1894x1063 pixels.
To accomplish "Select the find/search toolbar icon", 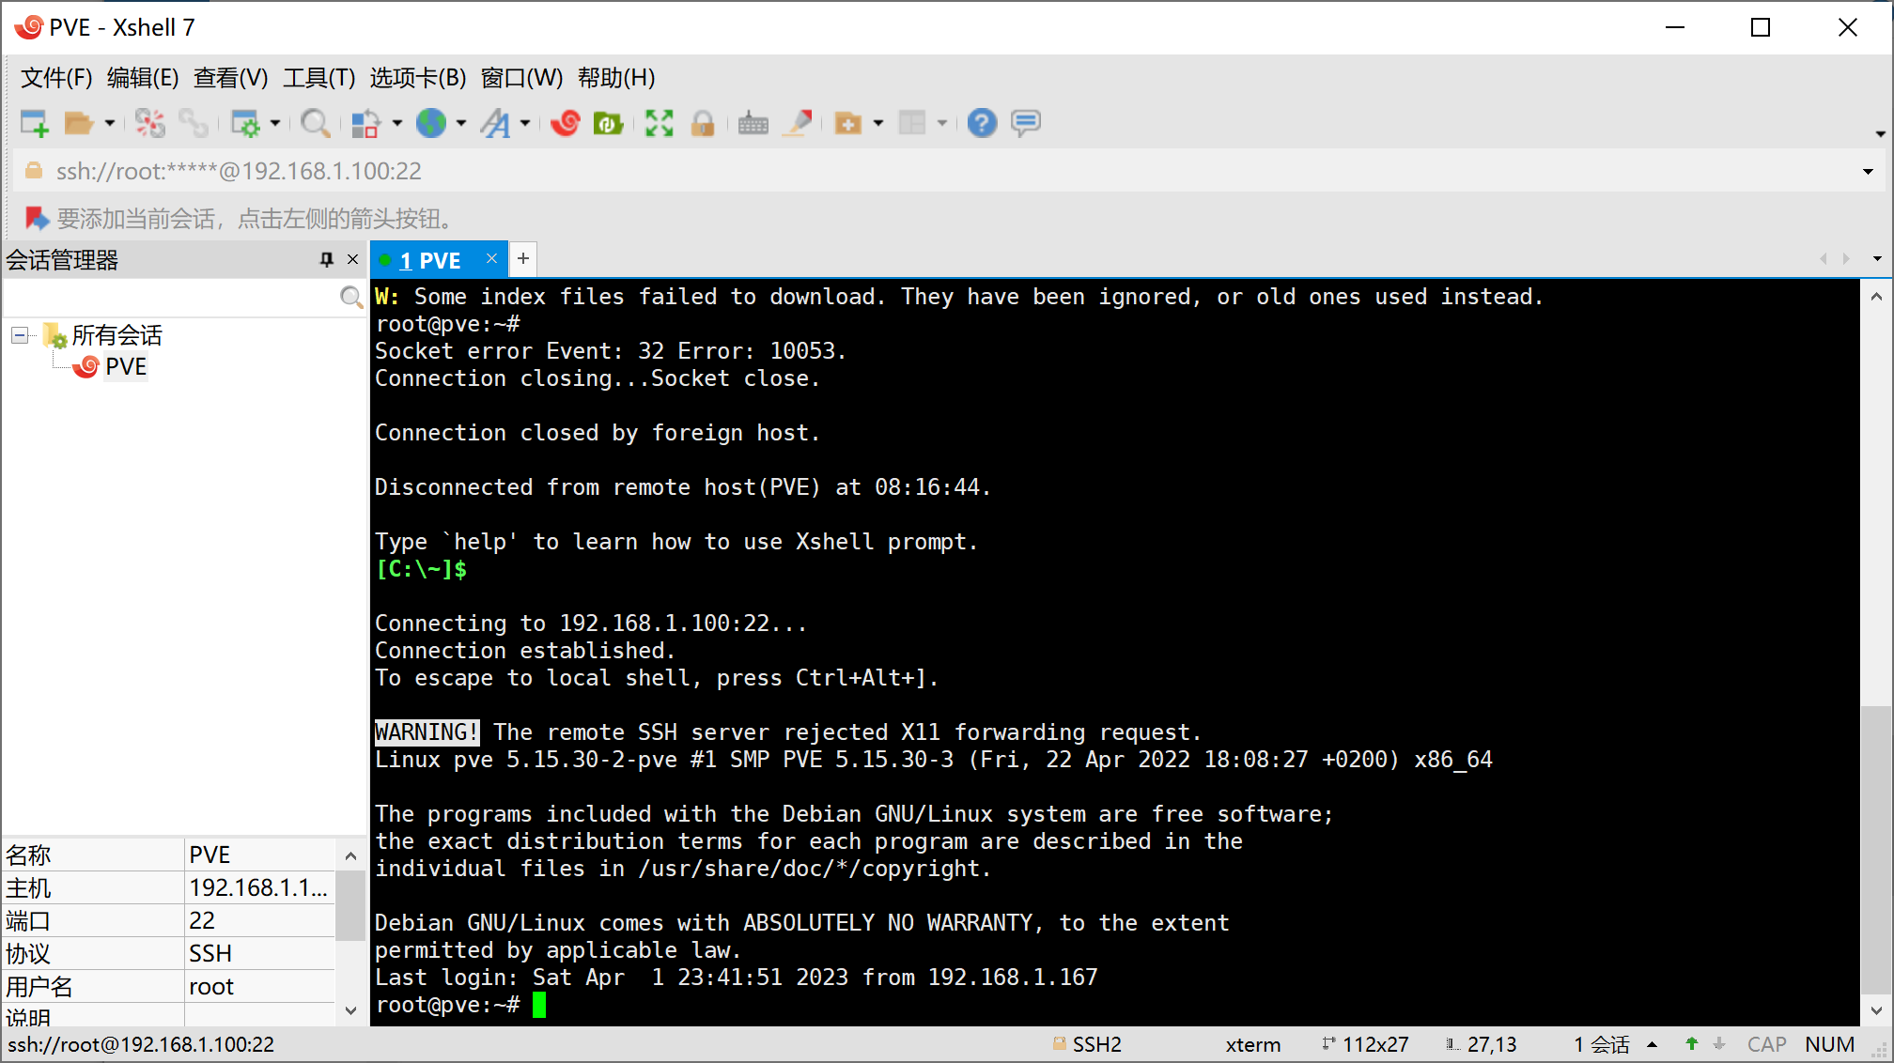I will [316, 122].
